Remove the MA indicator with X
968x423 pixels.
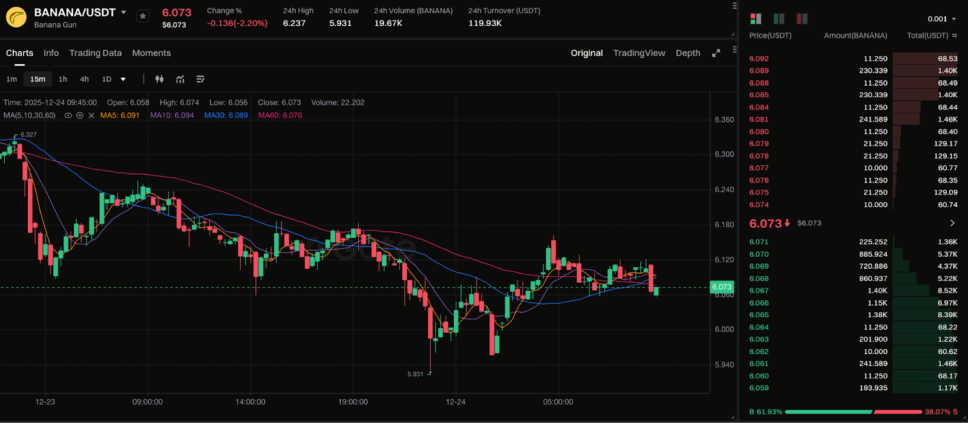tap(91, 115)
